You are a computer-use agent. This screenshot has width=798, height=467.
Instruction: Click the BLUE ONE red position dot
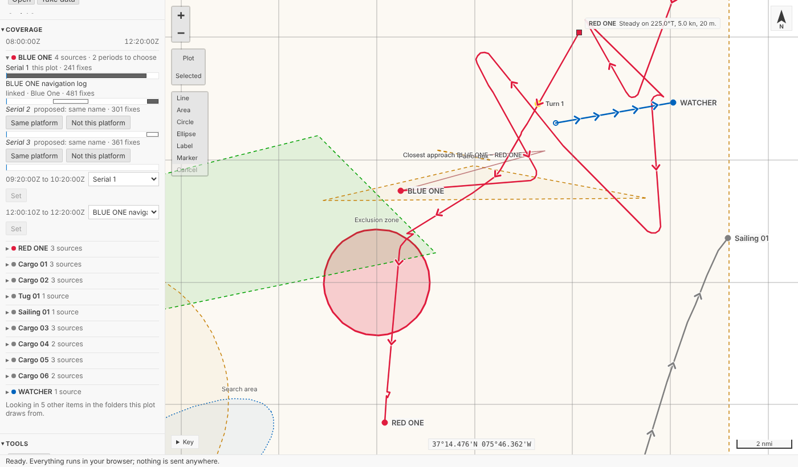click(x=401, y=191)
